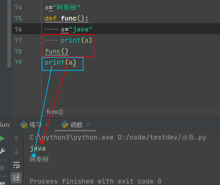Click the green Rerun button
Image resolution: width=220 pixels, height=185 pixels.
click(2, 139)
